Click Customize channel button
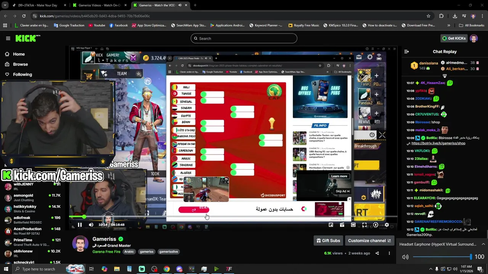This screenshot has height=274, width=488. (369, 241)
